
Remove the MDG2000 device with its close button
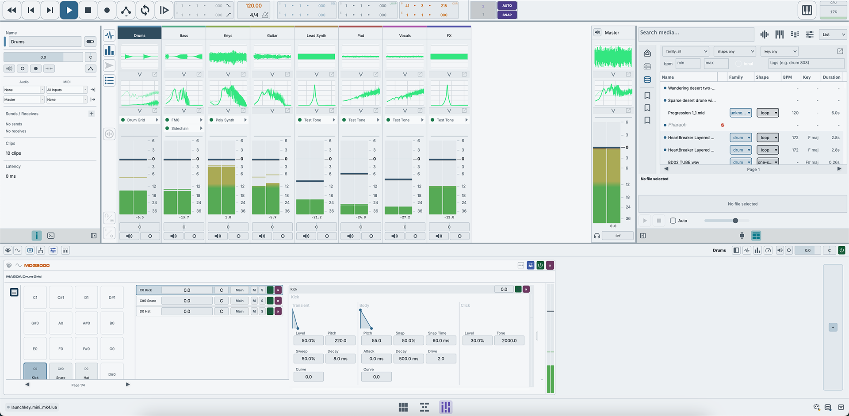pyautogui.click(x=550, y=265)
